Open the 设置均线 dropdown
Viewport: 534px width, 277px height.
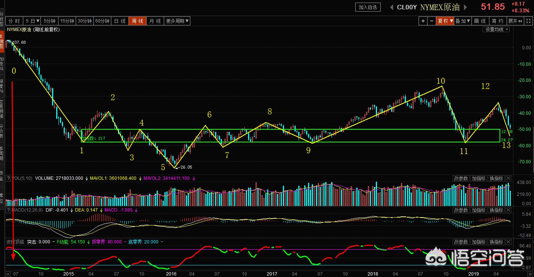click(497, 30)
